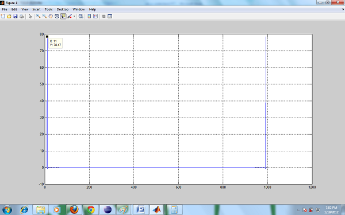The image size is (345, 215).
Task: Click the Show Plot Tools and dock button
Action: 110,16
